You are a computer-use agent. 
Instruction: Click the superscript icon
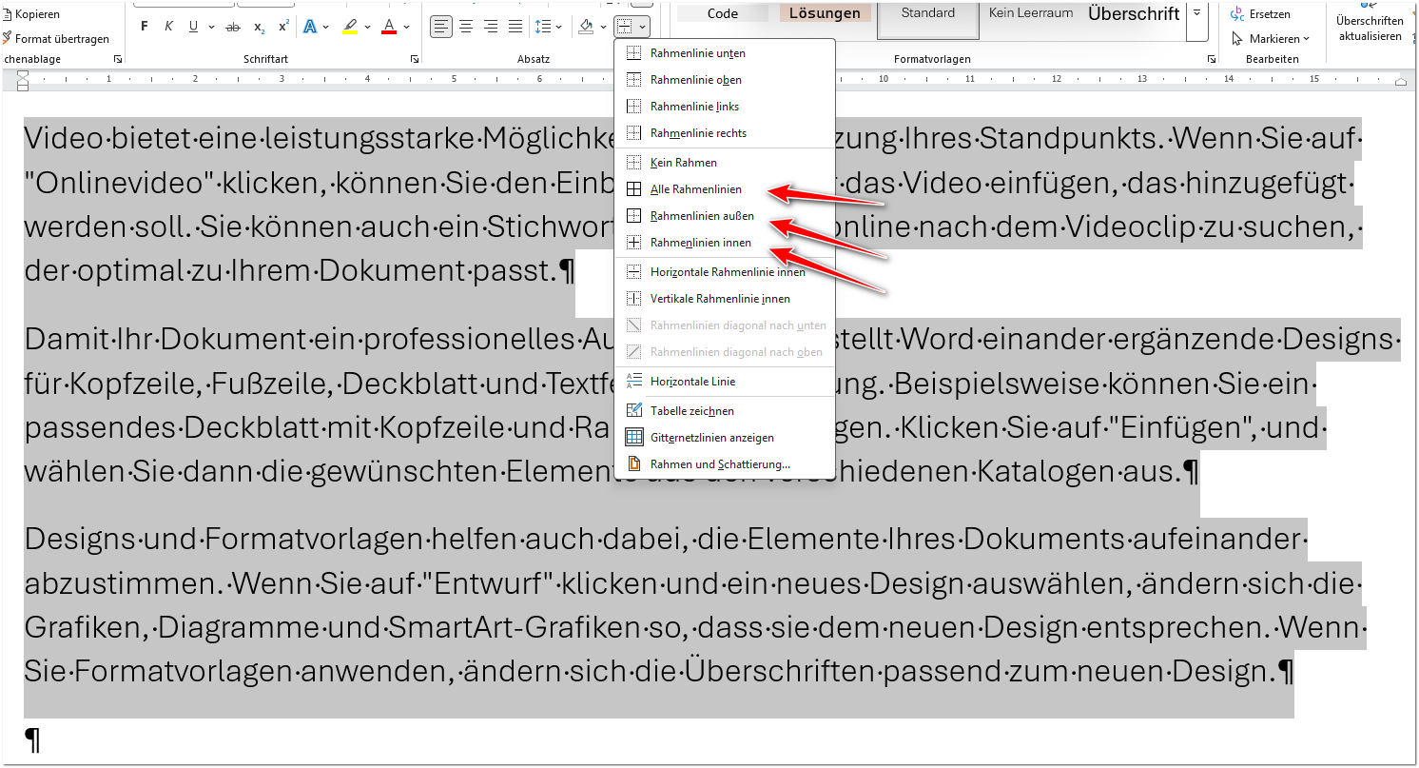tap(283, 27)
